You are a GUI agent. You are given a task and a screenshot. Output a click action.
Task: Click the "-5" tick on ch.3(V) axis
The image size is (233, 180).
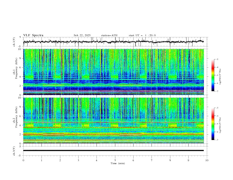point(20,156)
